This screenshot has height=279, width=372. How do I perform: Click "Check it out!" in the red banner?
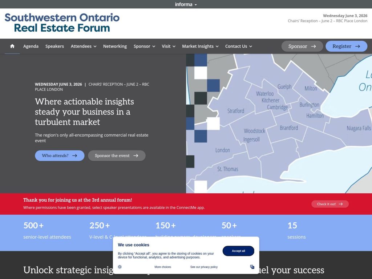pos(329,204)
